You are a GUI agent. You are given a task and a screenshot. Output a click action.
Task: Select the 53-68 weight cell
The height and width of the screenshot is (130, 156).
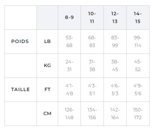[x=69, y=42]
